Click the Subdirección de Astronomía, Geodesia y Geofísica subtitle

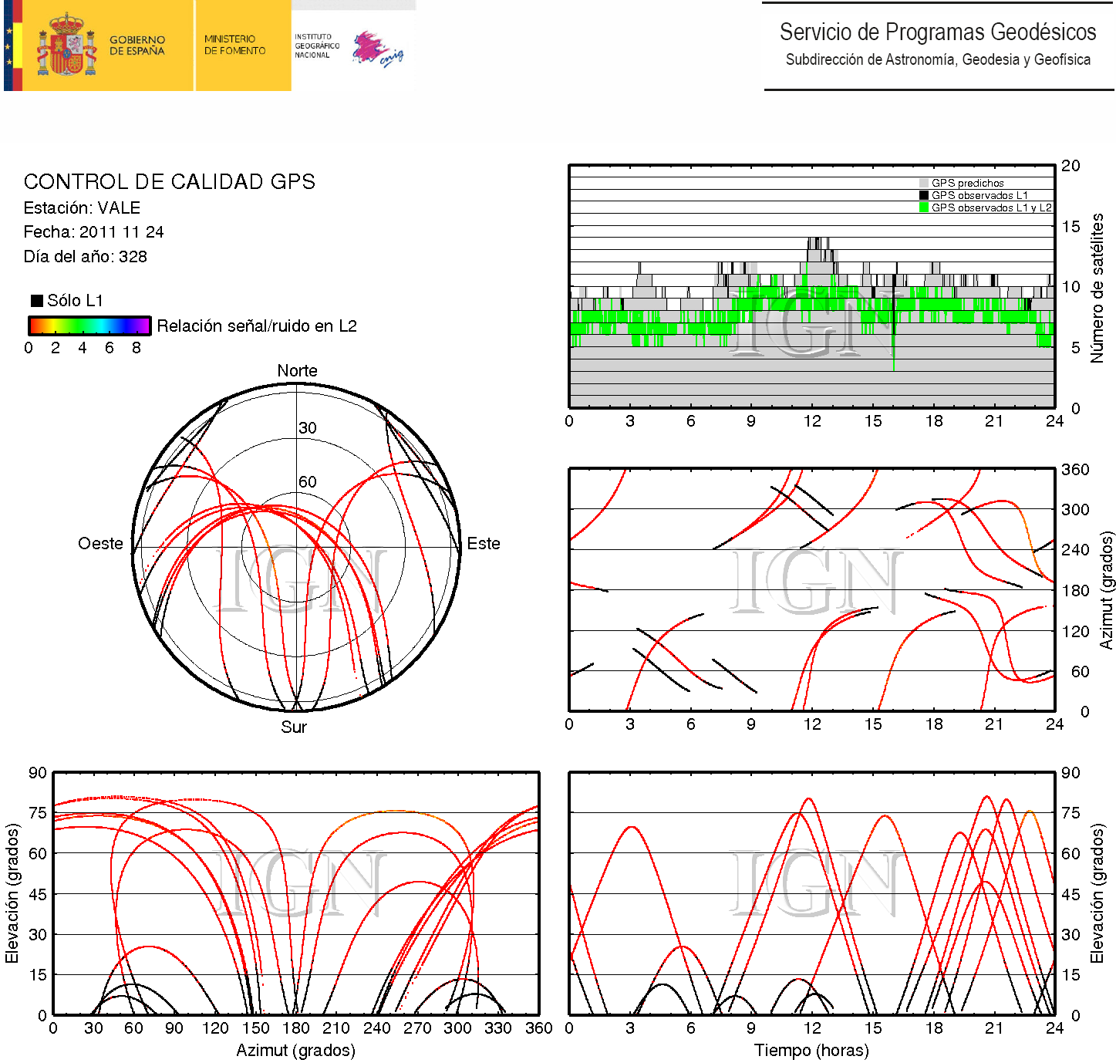(937, 60)
